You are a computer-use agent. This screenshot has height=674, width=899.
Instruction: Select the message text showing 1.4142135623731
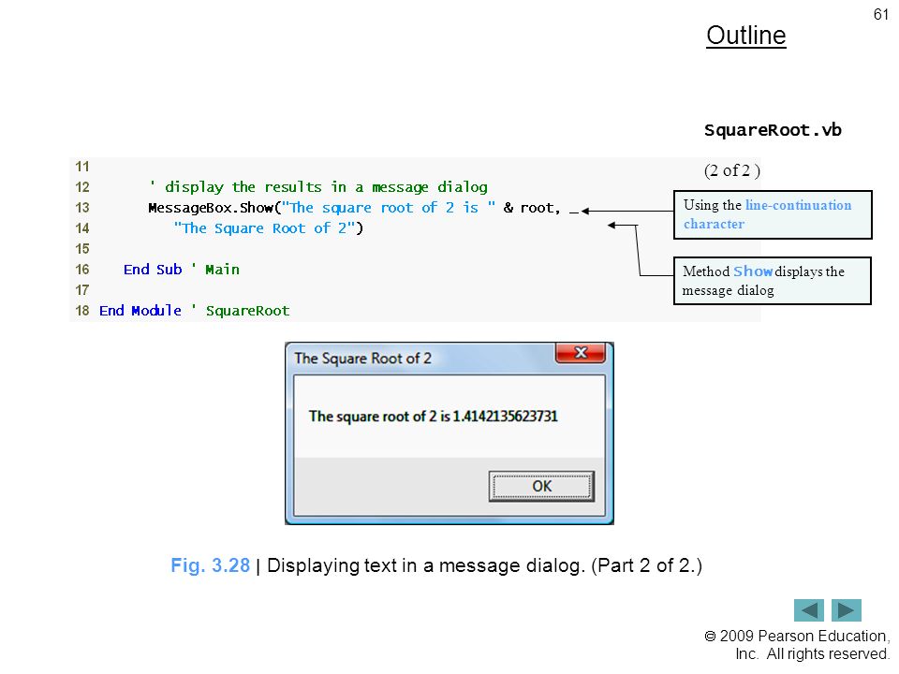coord(433,416)
